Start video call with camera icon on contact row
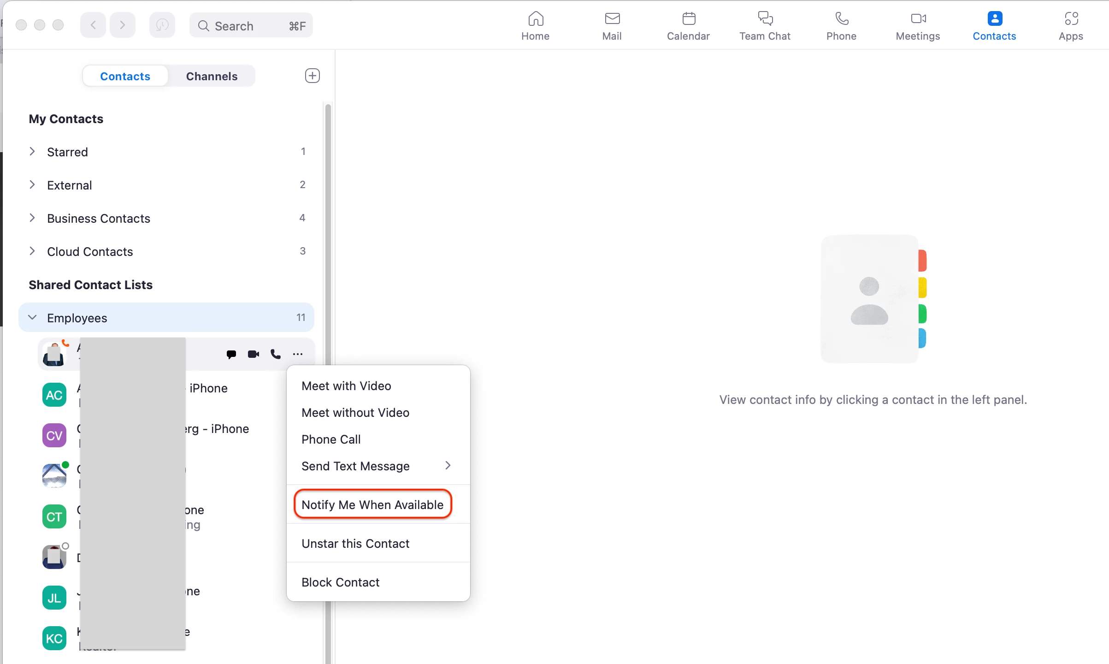Image resolution: width=1109 pixels, height=664 pixels. (x=254, y=354)
